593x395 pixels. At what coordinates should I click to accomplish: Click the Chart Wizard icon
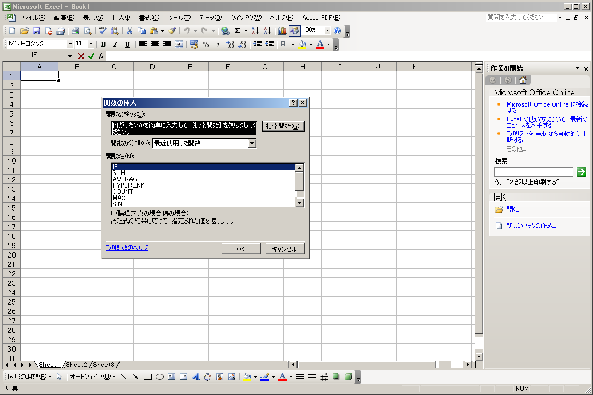pyautogui.click(x=282, y=31)
